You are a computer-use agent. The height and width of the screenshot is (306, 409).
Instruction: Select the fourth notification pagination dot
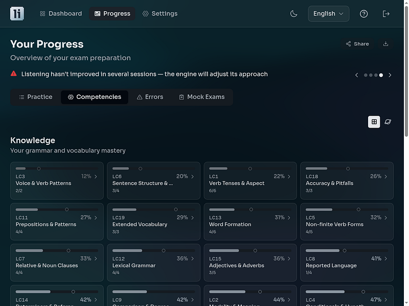click(x=381, y=75)
